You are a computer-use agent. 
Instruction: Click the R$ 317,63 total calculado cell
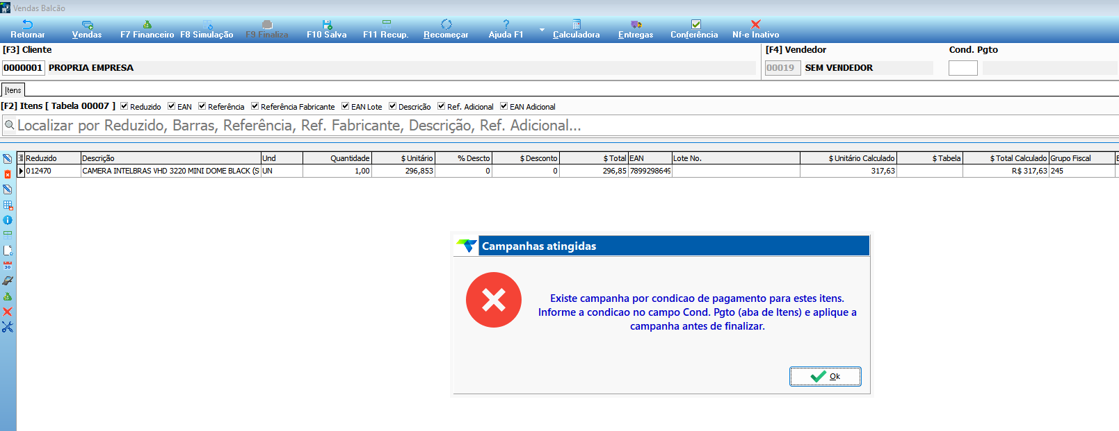pos(1006,171)
